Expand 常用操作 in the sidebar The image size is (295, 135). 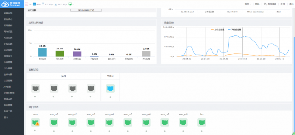(x=8, y=25)
